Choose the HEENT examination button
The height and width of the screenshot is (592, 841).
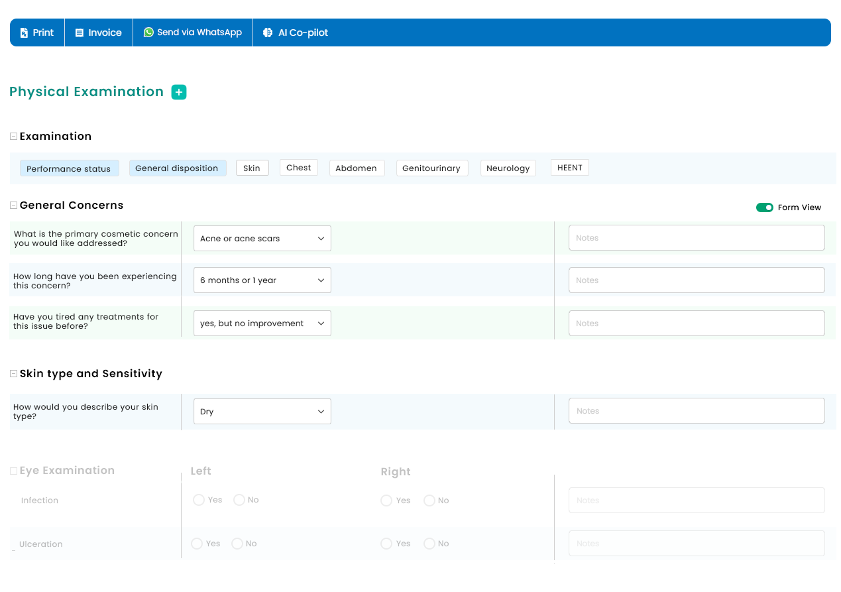[569, 168]
